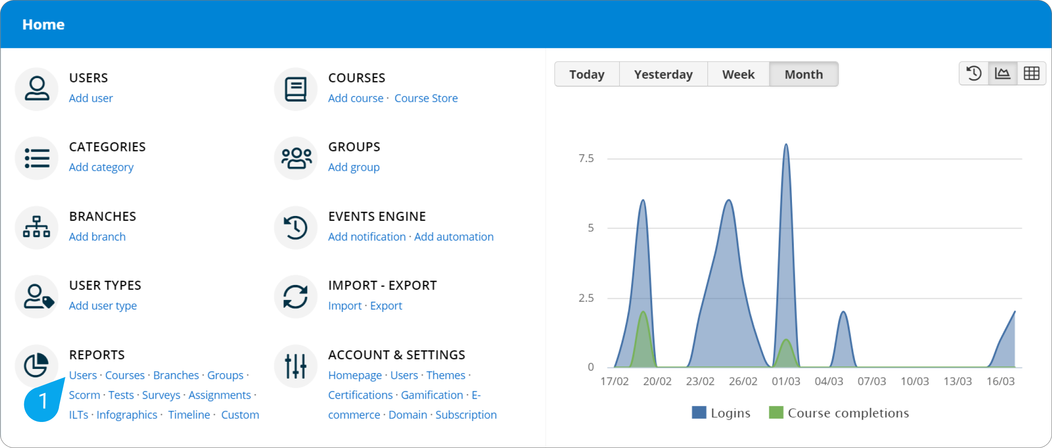This screenshot has height=448, width=1052.
Task: Click the Add group link
Action: pyautogui.click(x=354, y=167)
